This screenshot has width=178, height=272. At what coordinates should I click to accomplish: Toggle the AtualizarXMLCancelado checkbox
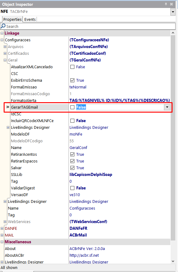click(73, 67)
